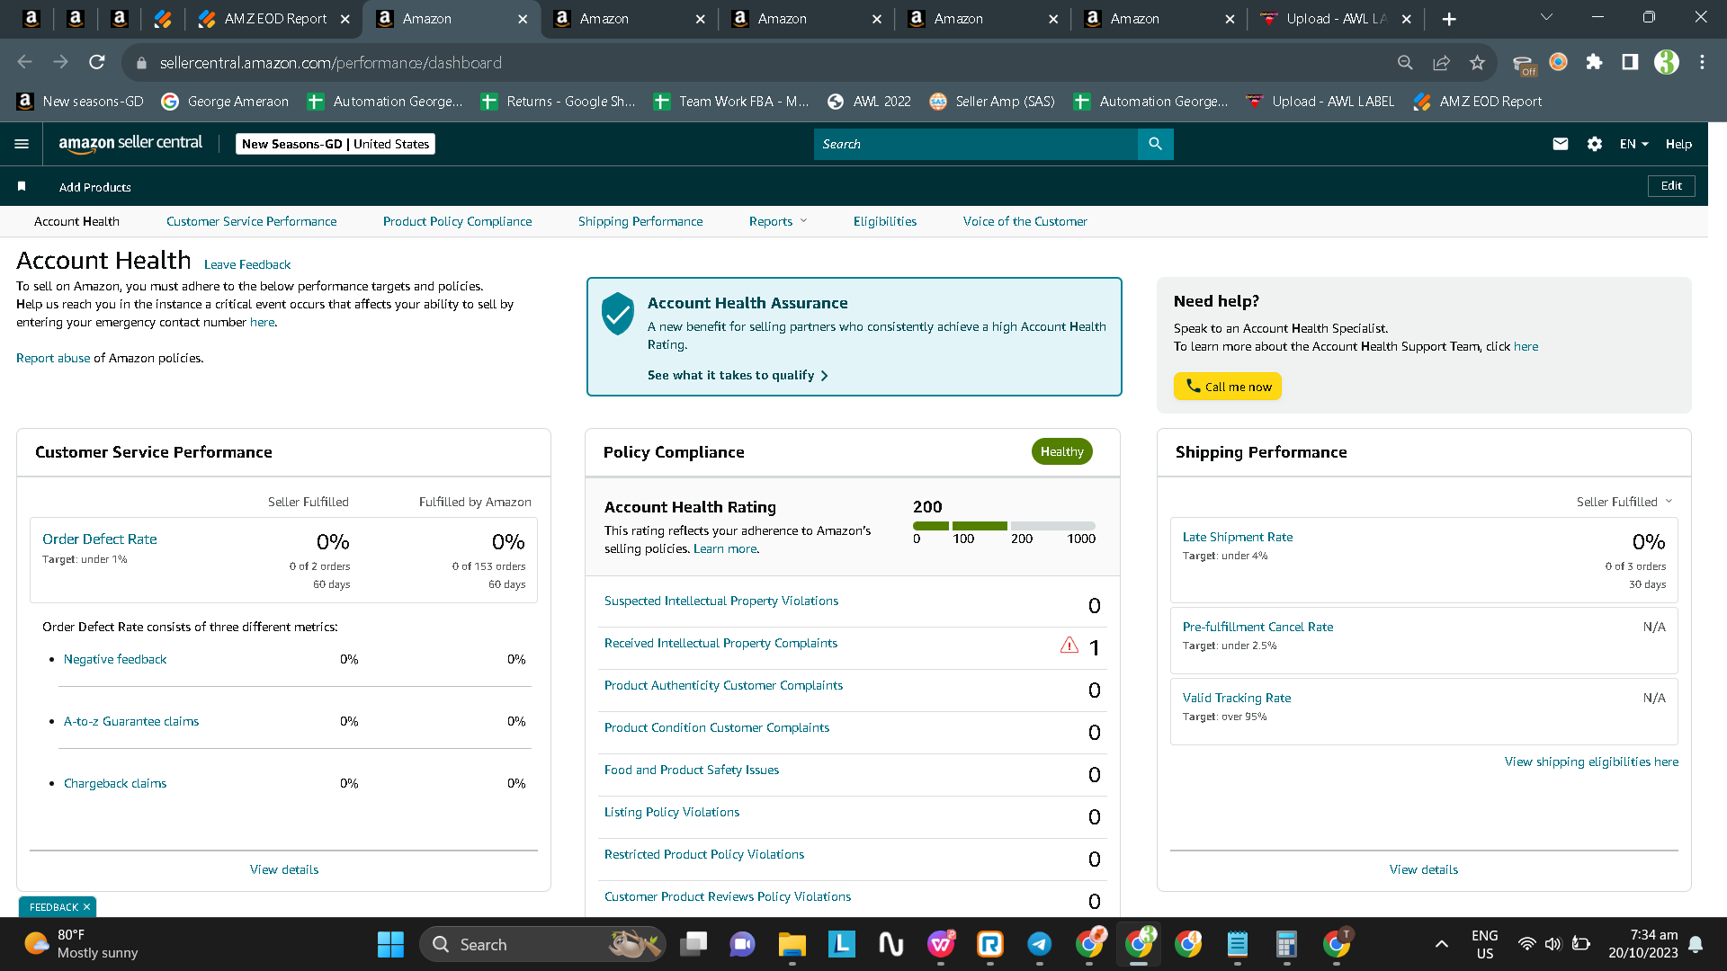Select the Account Health tab
This screenshot has height=971, width=1727.
[76, 221]
